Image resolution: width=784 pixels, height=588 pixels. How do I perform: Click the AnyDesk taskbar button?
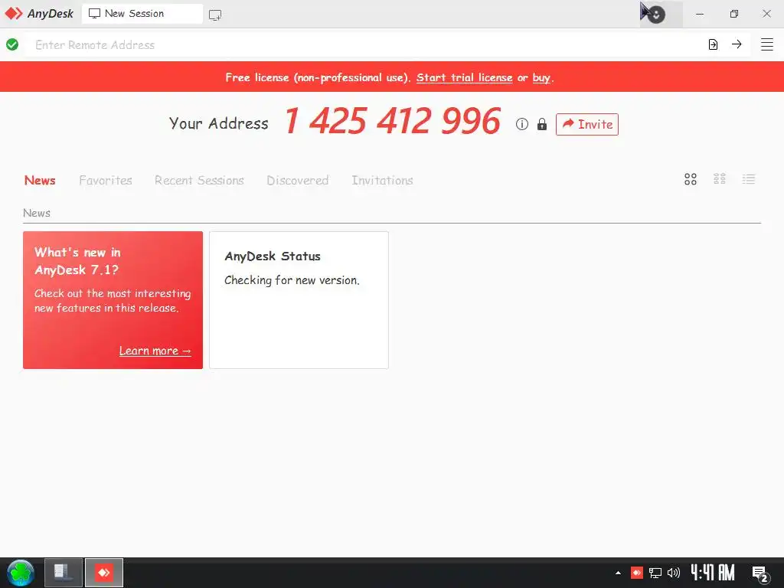click(104, 573)
